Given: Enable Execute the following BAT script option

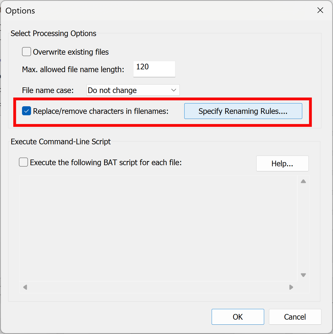Looking at the screenshot, I should pos(23,162).
